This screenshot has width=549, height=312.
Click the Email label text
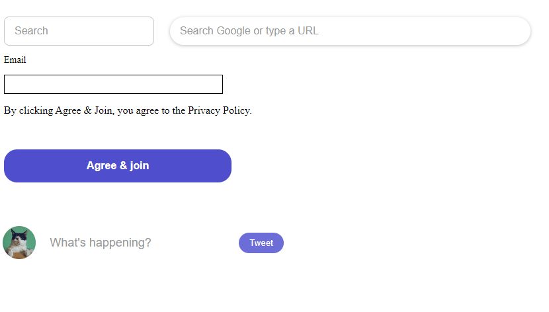pos(15,59)
